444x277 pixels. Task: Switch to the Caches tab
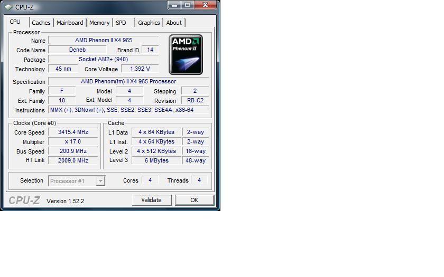pyautogui.click(x=41, y=23)
